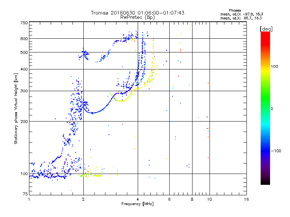Viewport: 290px width, 217px height.
Task: Click the 'Frequency [MHz]' axis label
Action: pos(137,204)
